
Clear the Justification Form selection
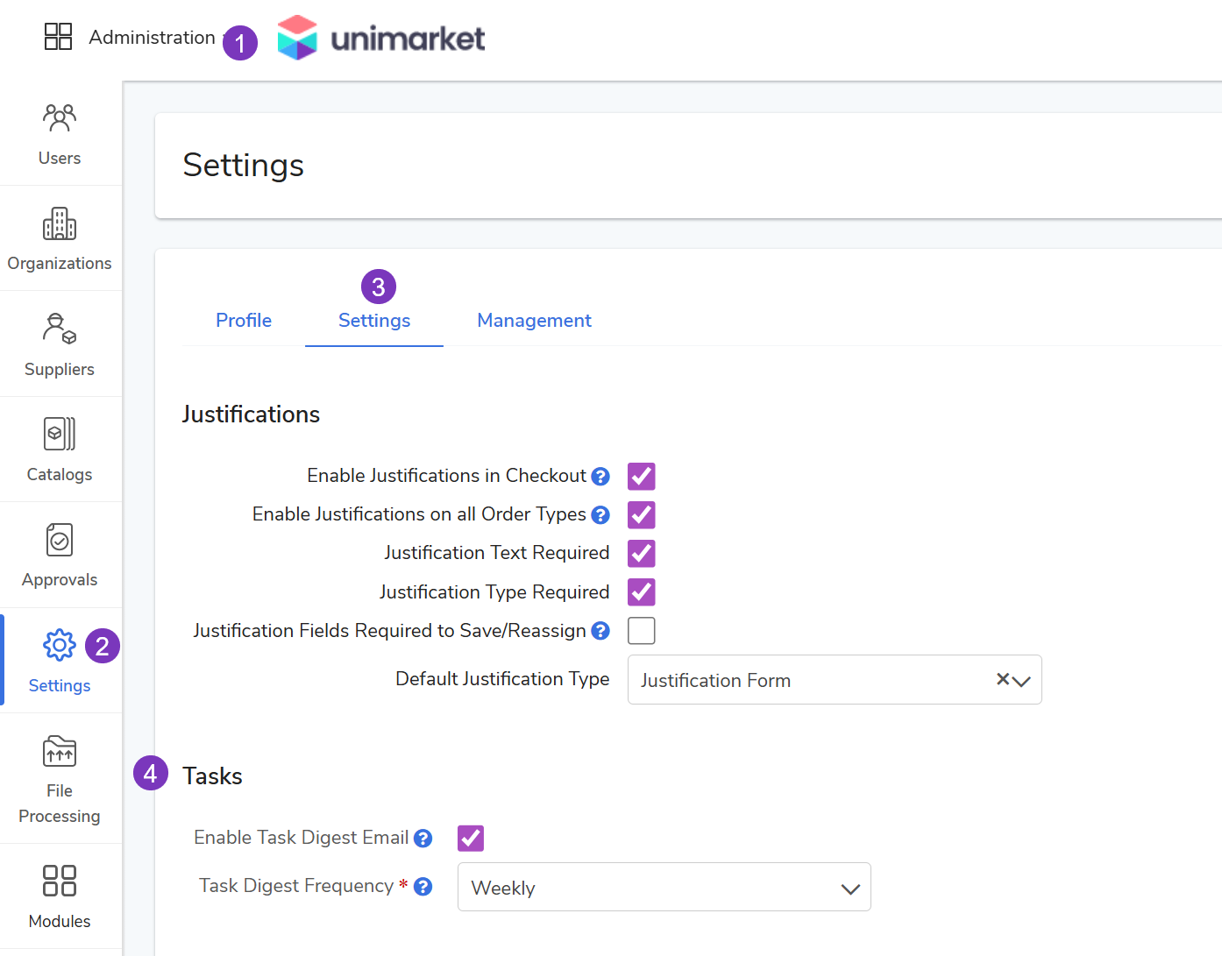[x=1003, y=679]
